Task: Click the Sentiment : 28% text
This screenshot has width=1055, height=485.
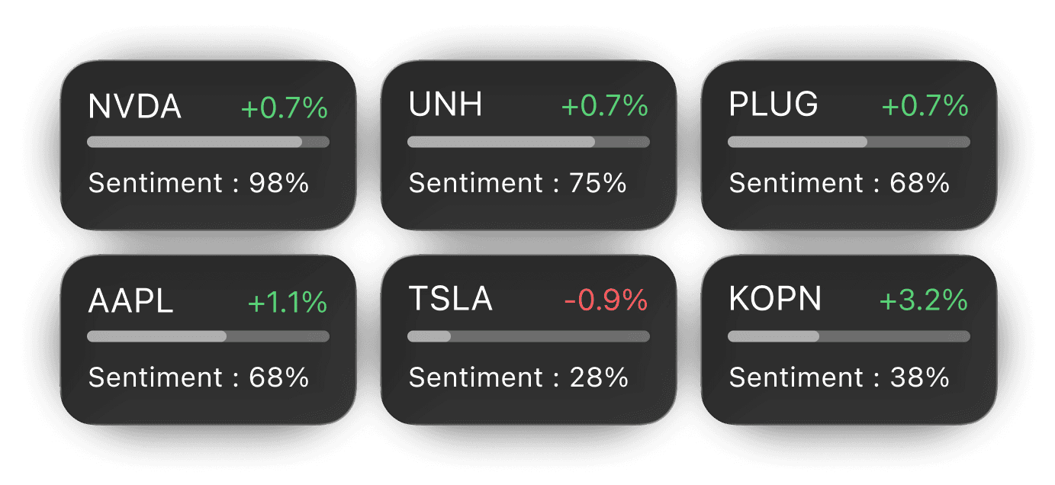Action: (x=519, y=378)
